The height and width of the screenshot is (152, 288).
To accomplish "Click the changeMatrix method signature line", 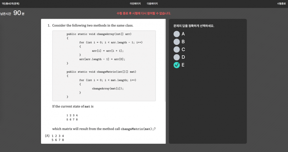I will point(101,72).
